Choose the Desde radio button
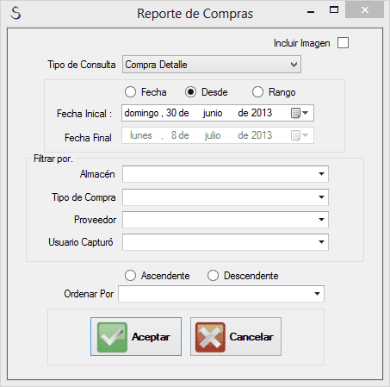390x387 pixels. coord(190,92)
